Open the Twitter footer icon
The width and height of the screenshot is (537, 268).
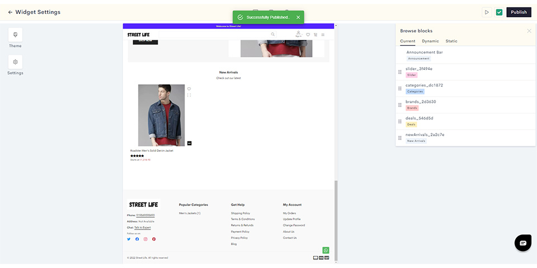coord(129,239)
